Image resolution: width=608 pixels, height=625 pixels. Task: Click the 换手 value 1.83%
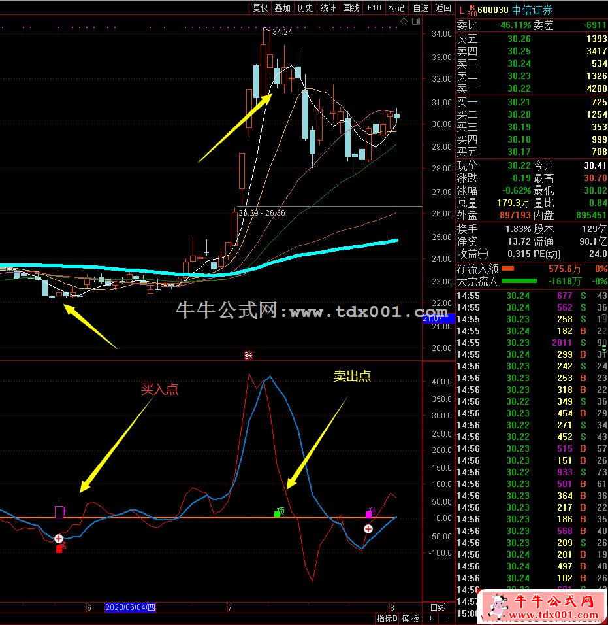pos(518,229)
